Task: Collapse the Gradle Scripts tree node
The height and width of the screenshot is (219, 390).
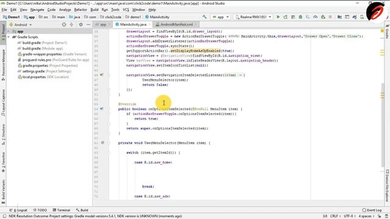Action: coord(9,37)
